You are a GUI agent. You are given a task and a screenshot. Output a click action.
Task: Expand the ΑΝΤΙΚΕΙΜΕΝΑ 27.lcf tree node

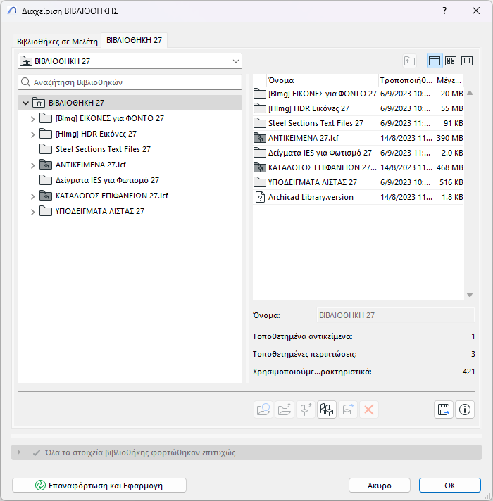pos(32,165)
